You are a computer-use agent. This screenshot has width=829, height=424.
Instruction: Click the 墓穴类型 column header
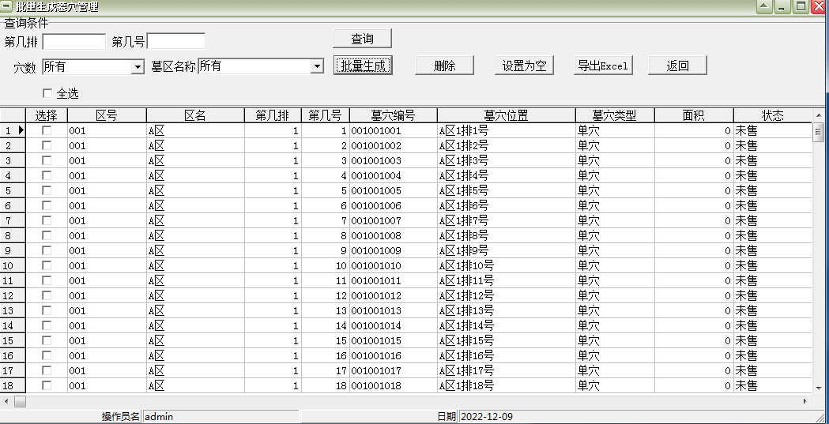coord(615,115)
